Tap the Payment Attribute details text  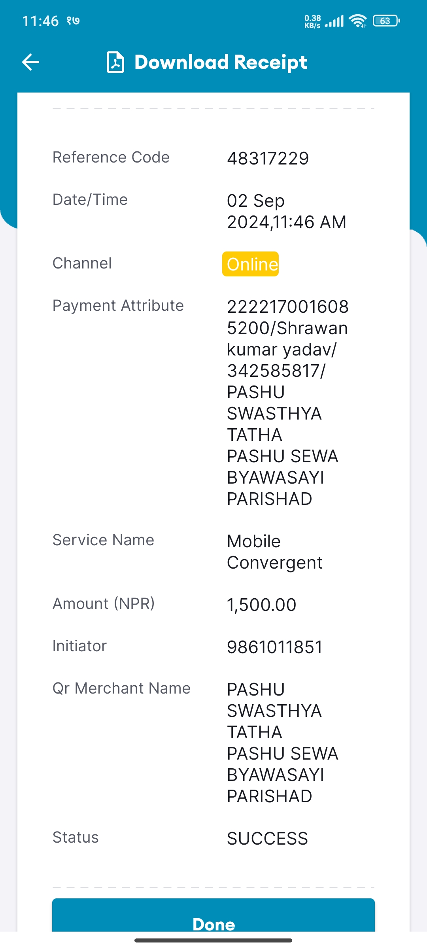click(x=287, y=403)
